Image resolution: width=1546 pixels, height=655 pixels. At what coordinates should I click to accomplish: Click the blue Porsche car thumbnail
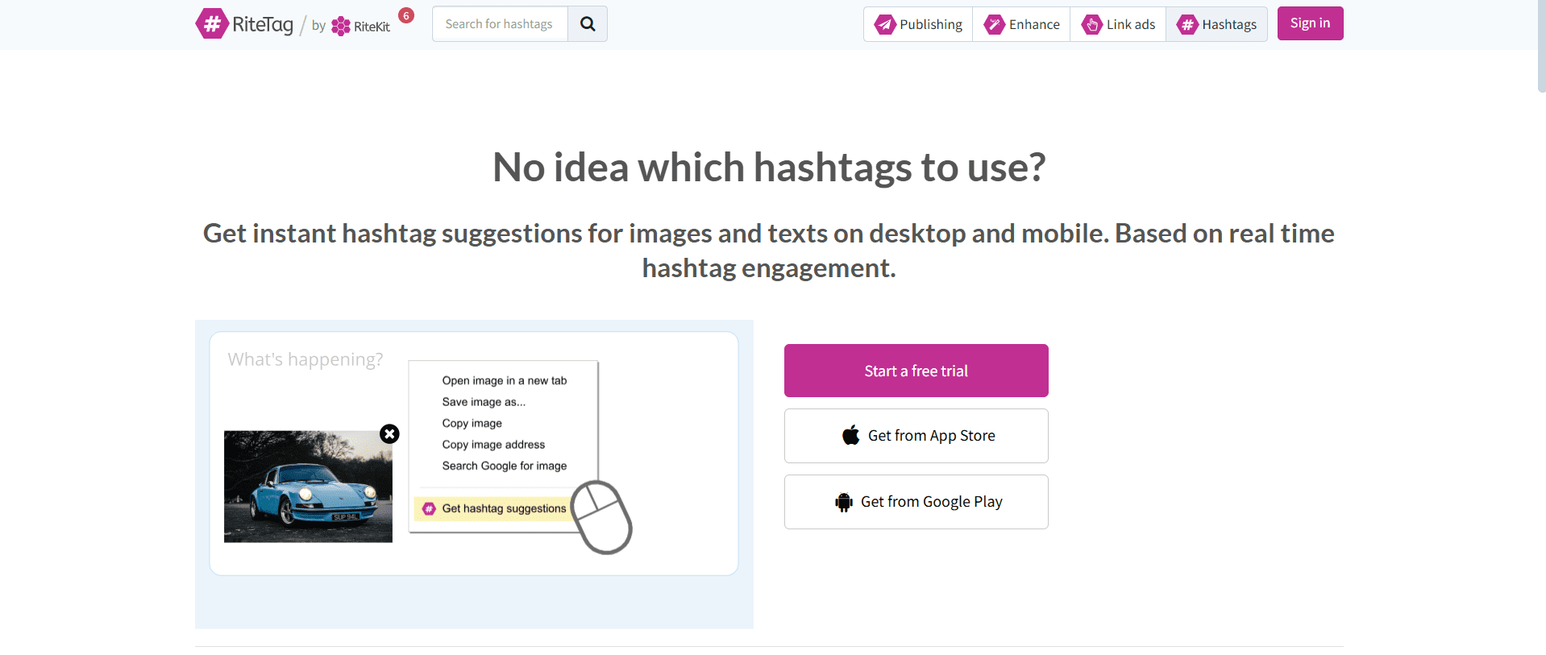(x=308, y=487)
